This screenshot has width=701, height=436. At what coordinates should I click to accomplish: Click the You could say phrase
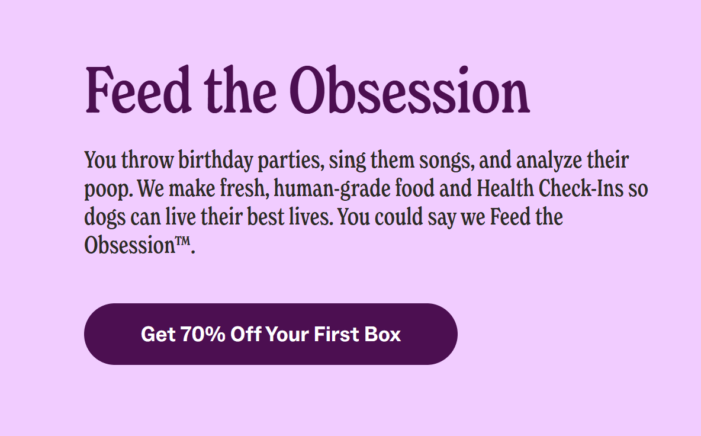(x=404, y=217)
